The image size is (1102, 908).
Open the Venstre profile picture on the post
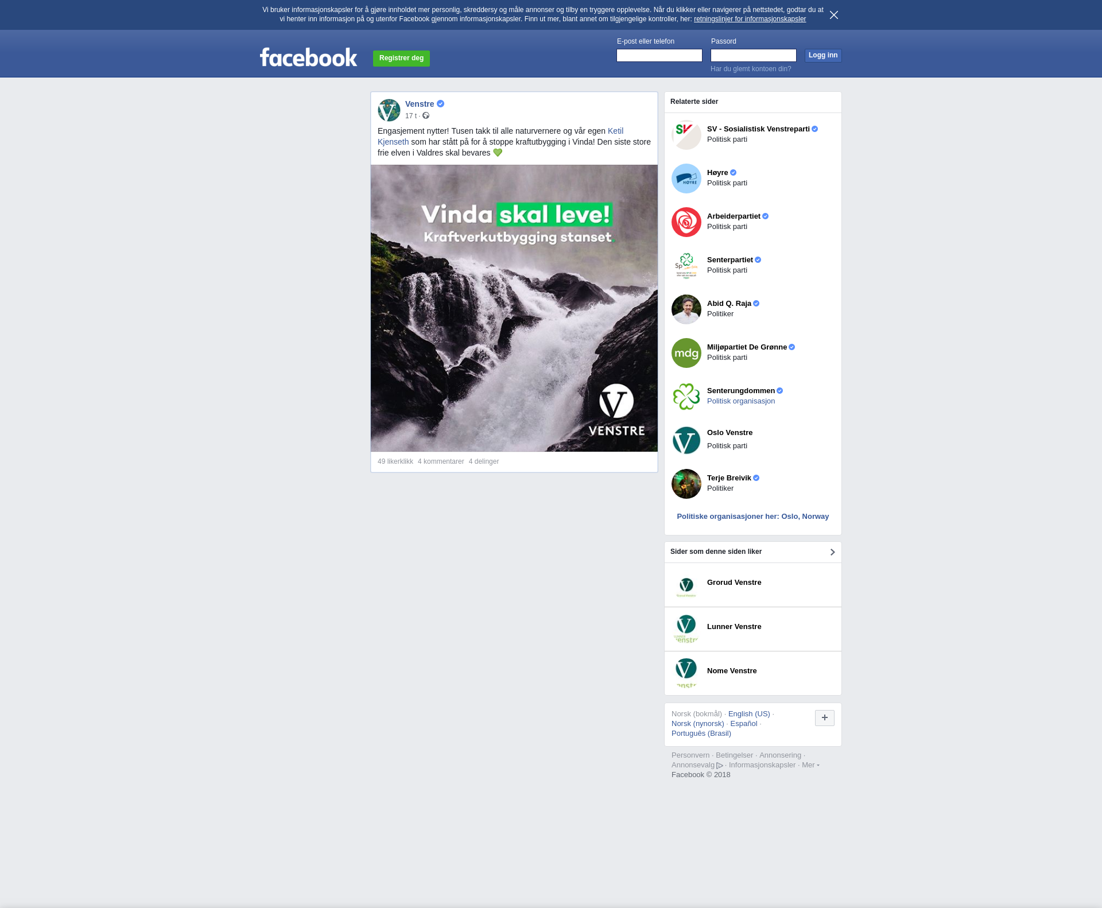point(389,110)
